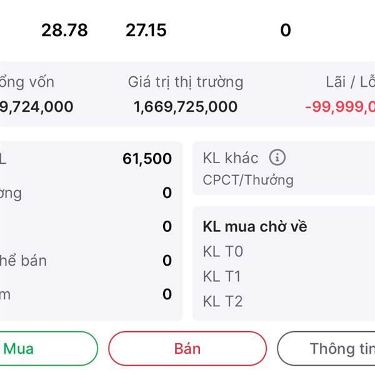Tap the info icon beside KL khác
Screen dimensions: 375x375
coord(277,157)
